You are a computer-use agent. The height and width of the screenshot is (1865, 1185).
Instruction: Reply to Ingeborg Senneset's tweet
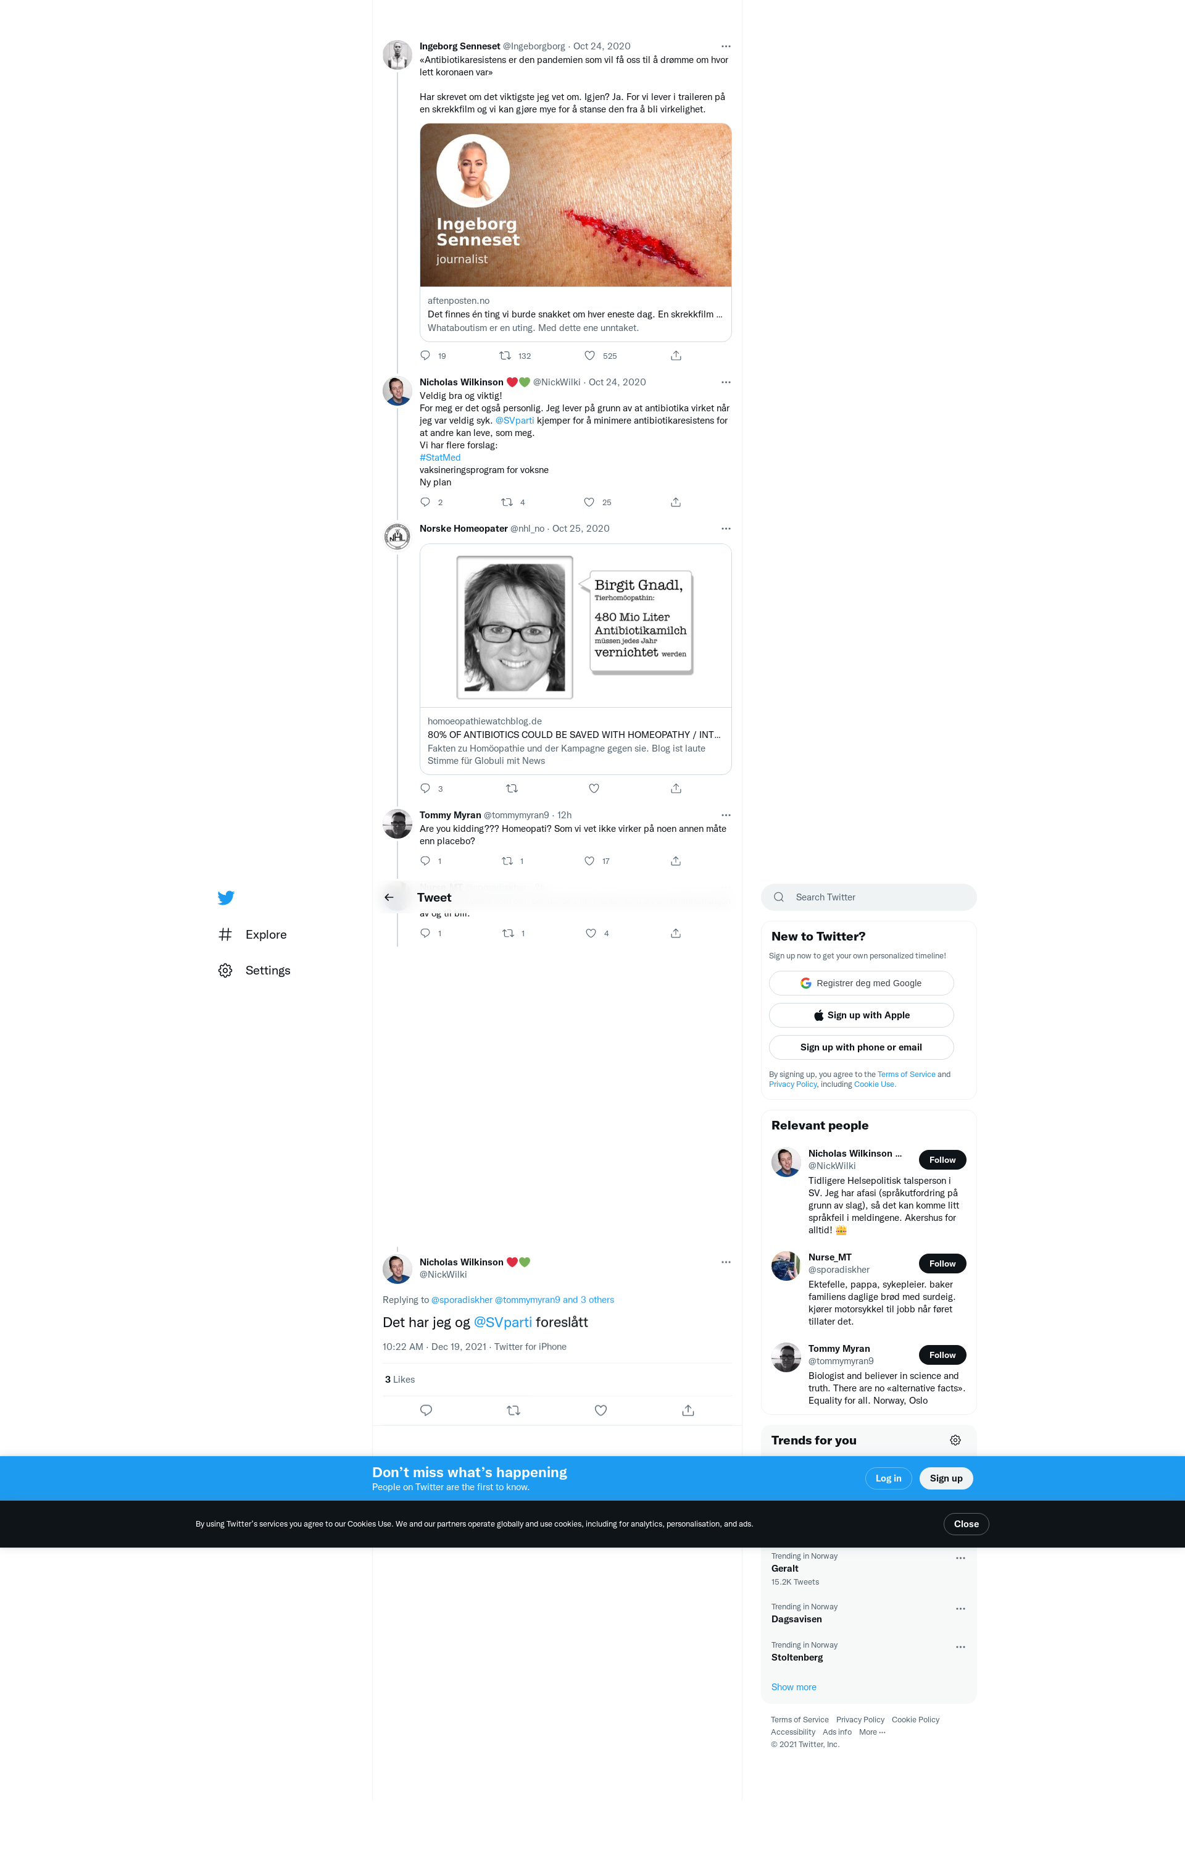pos(425,356)
